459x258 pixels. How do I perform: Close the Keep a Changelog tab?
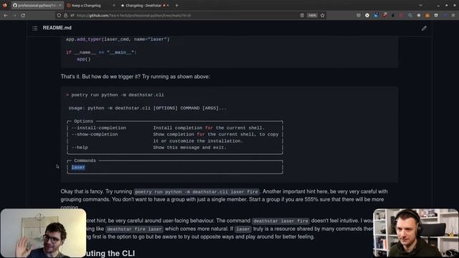[x=114, y=5]
